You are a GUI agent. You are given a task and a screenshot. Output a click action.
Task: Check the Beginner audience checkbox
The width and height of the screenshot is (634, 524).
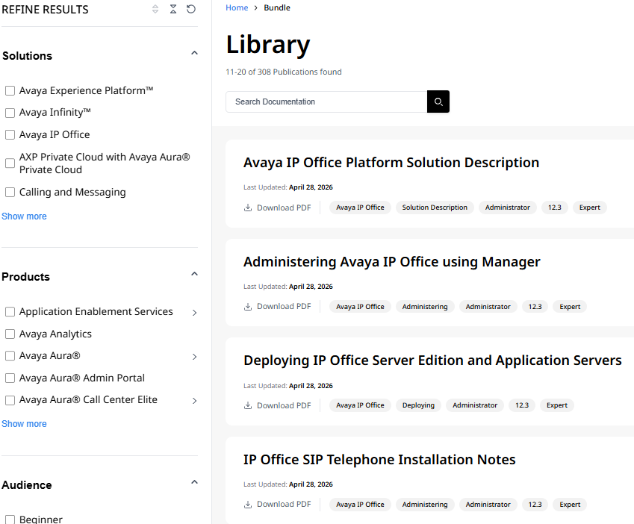pos(10,520)
